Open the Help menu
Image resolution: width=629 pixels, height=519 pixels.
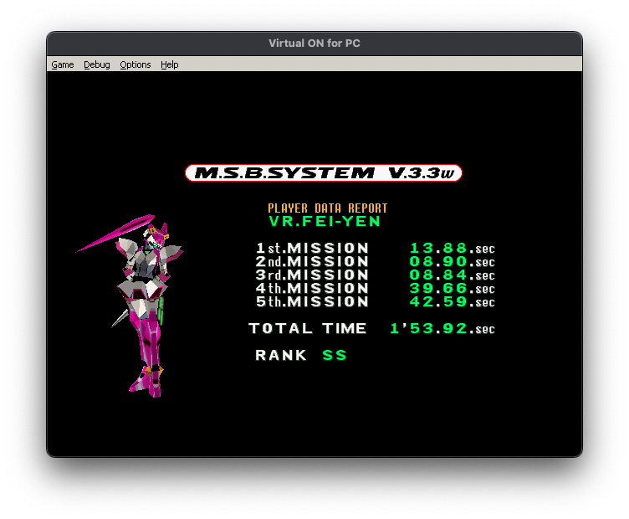point(169,64)
